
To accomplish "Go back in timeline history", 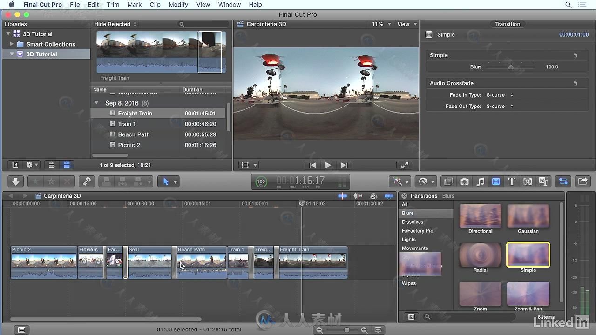I will (11, 196).
